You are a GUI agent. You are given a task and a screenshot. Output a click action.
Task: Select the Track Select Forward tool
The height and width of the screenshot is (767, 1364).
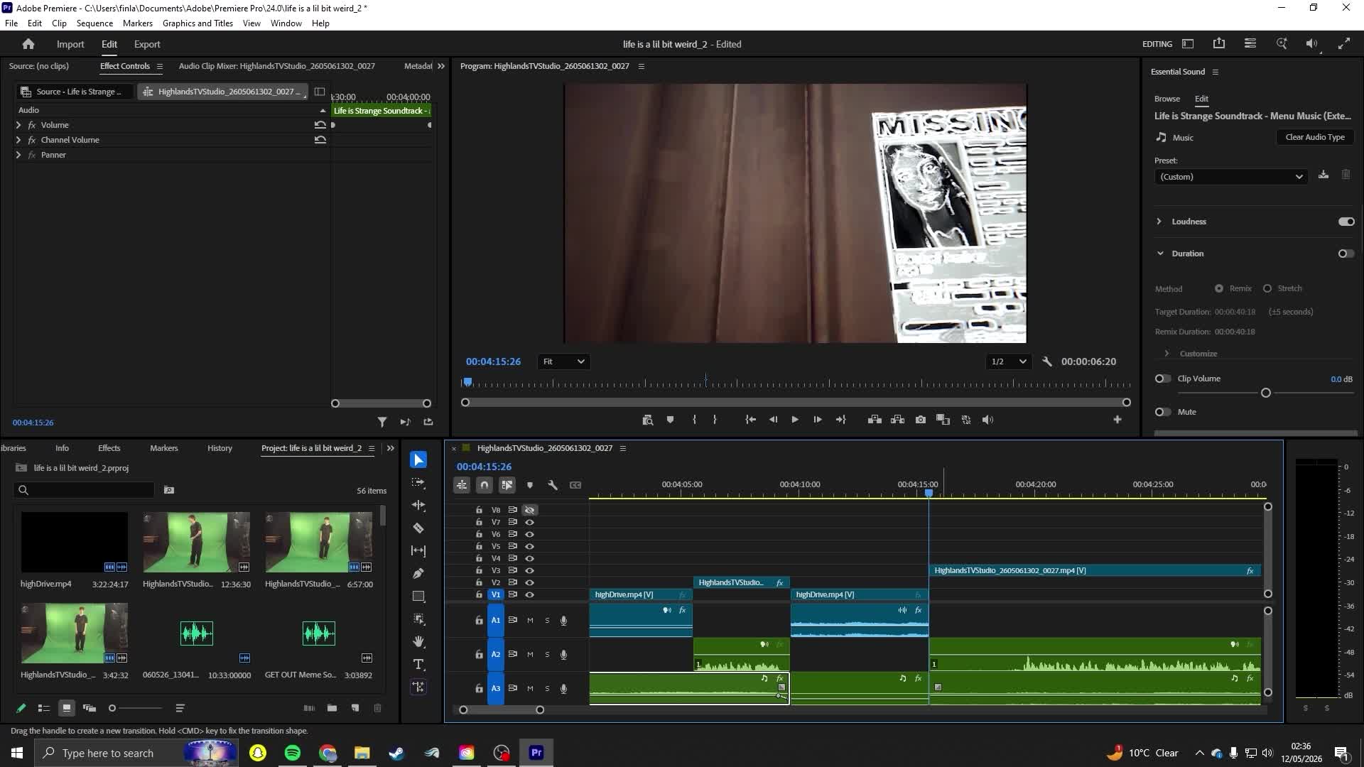tap(418, 483)
